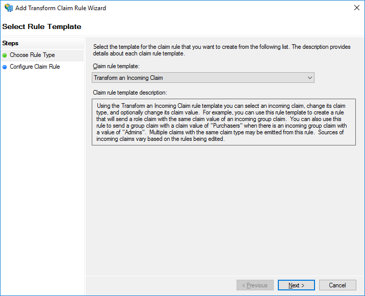The height and width of the screenshot is (296, 365).
Task: Click the wizard icon in the title bar
Action: click(9, 8)
